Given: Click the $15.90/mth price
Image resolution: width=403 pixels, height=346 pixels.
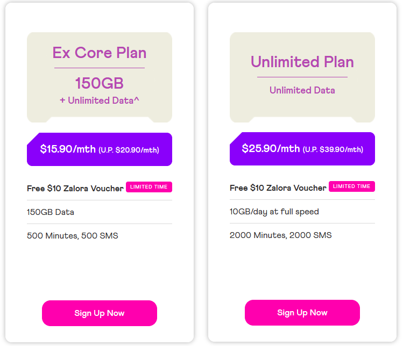Looking at the screenshot, I should (68, 149).
